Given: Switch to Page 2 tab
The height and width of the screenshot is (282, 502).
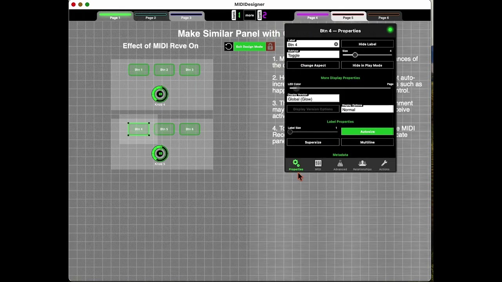Looking at the screenshot, I should (x=151, y=16).
